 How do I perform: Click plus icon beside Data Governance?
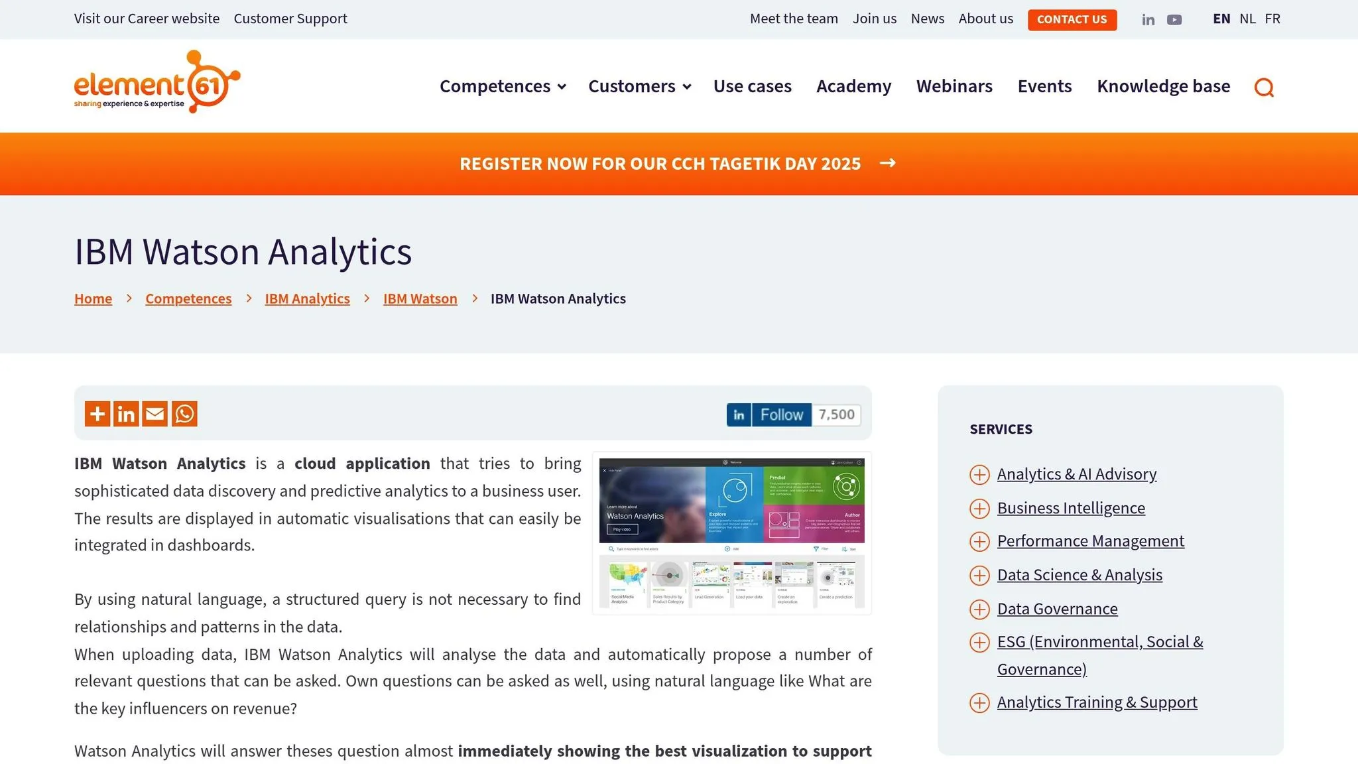(x=979, y=609)
